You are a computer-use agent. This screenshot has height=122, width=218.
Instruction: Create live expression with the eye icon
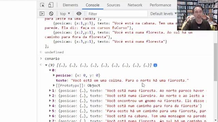coord(79,14)
